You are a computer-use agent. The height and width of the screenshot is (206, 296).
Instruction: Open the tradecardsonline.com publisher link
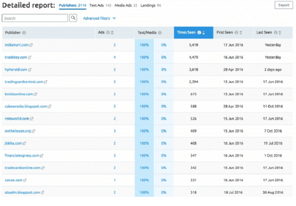(22, 168)
